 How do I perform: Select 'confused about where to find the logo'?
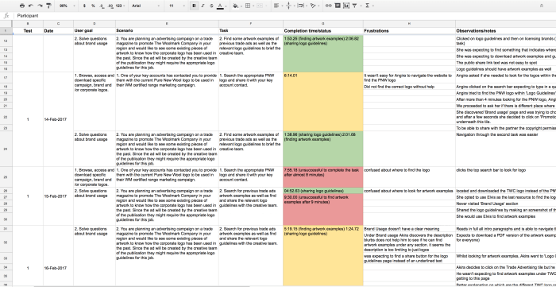point(409,177)
